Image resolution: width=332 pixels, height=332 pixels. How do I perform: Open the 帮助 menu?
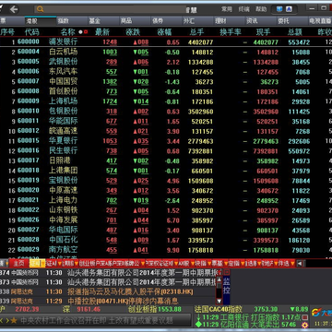(261, 9)
